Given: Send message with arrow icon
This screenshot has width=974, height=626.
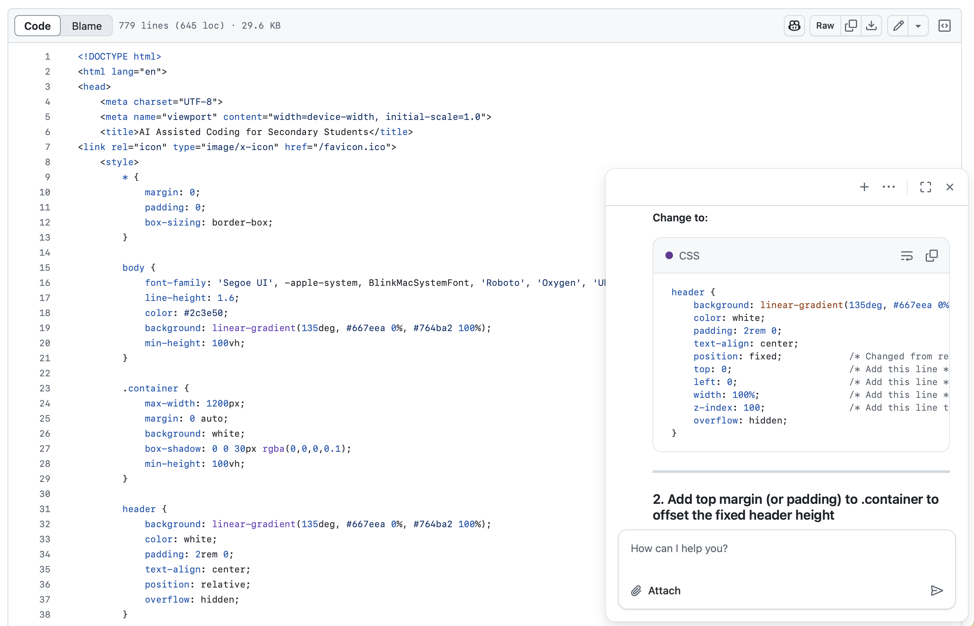Looking at the screenshot, I should tap(937, 590).
